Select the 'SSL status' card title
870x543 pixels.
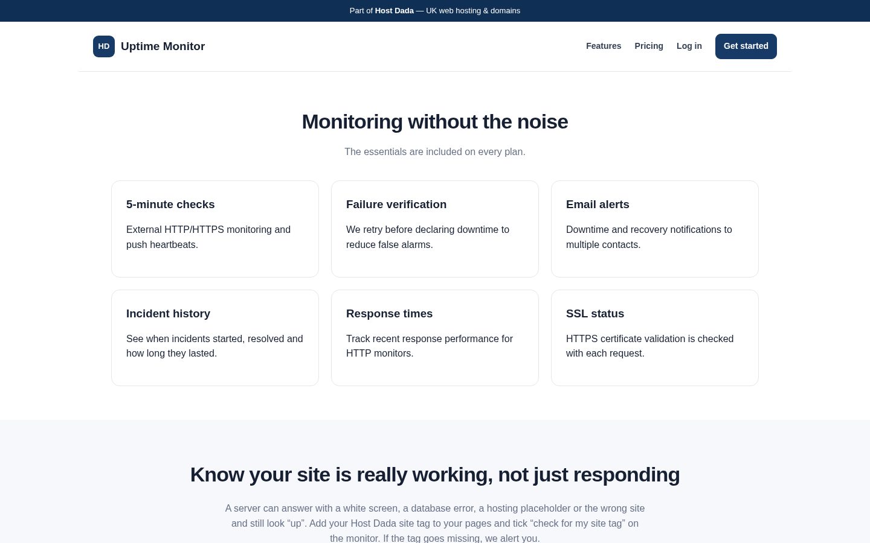tap(595, 314)
